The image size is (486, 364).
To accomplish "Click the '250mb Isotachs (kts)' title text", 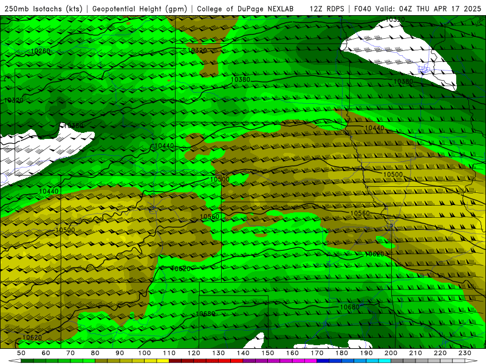I will 43,8.
